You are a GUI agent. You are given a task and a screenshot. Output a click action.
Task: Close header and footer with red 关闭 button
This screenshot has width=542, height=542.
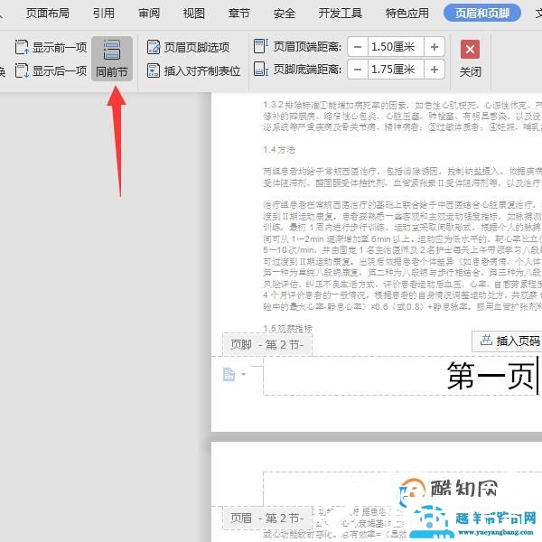470,58
